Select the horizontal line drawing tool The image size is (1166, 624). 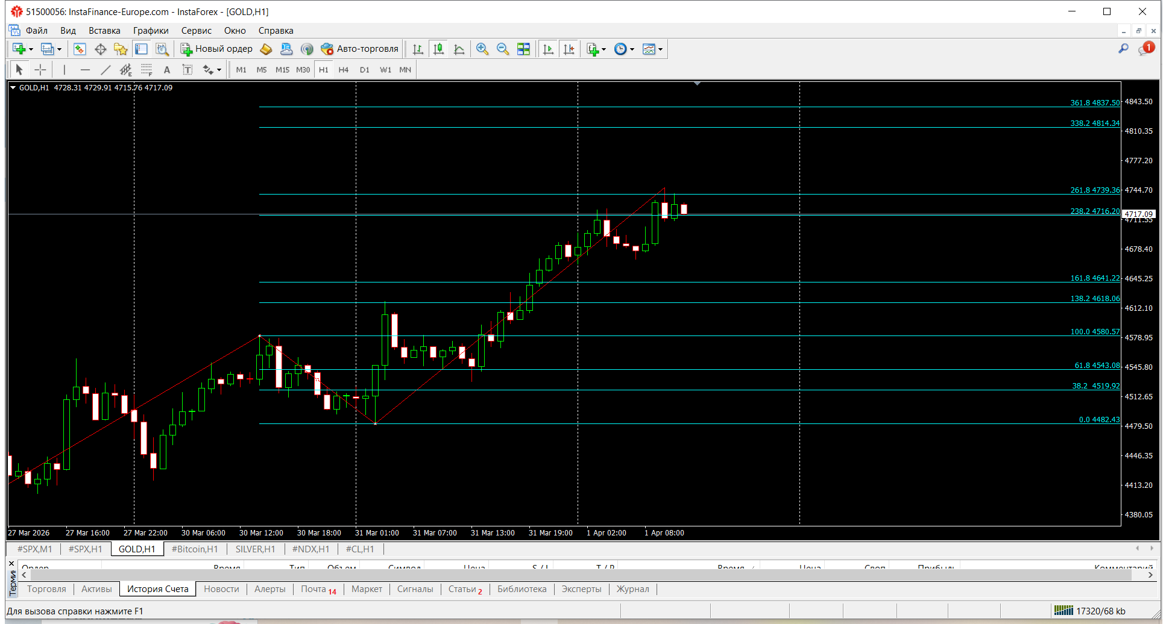pos(85,70)
